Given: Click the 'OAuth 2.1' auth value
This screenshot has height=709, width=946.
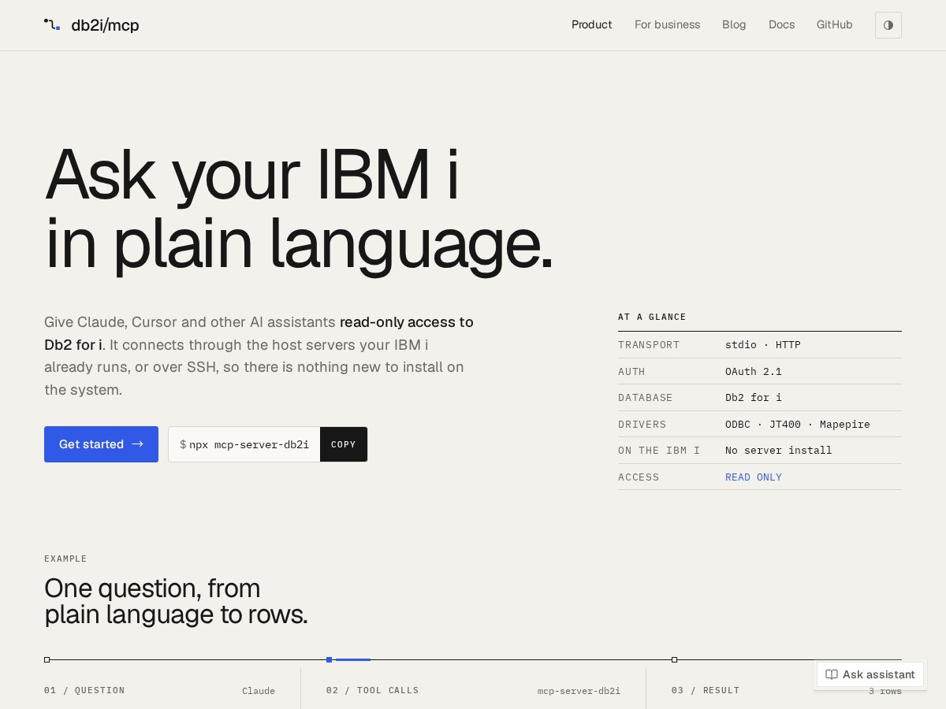Looking at the screenshot, I should 754,372.
